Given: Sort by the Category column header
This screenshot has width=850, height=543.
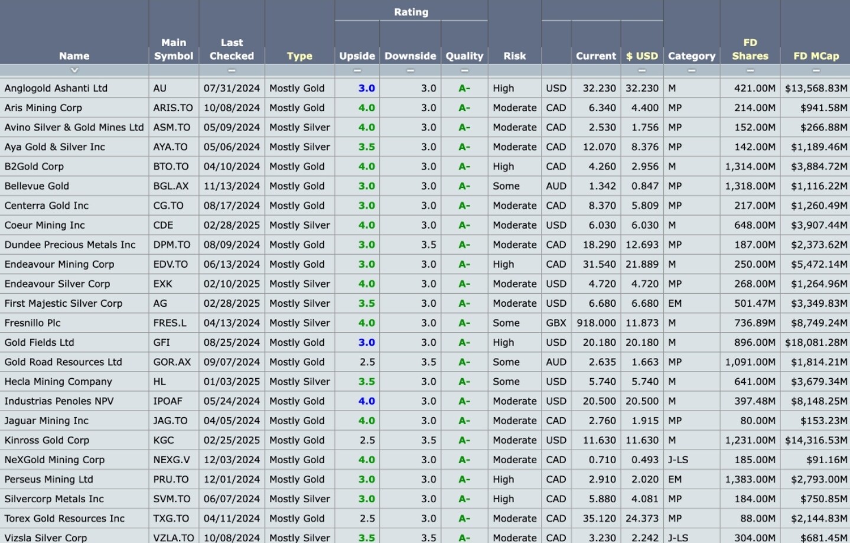Looking at the screenshot, I should [691, 56].
